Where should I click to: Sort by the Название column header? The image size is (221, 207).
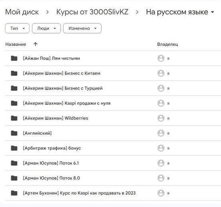click(16, 44)
